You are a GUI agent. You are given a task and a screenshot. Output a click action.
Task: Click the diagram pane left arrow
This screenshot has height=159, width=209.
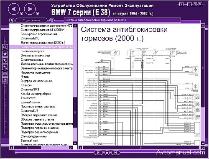80,148
